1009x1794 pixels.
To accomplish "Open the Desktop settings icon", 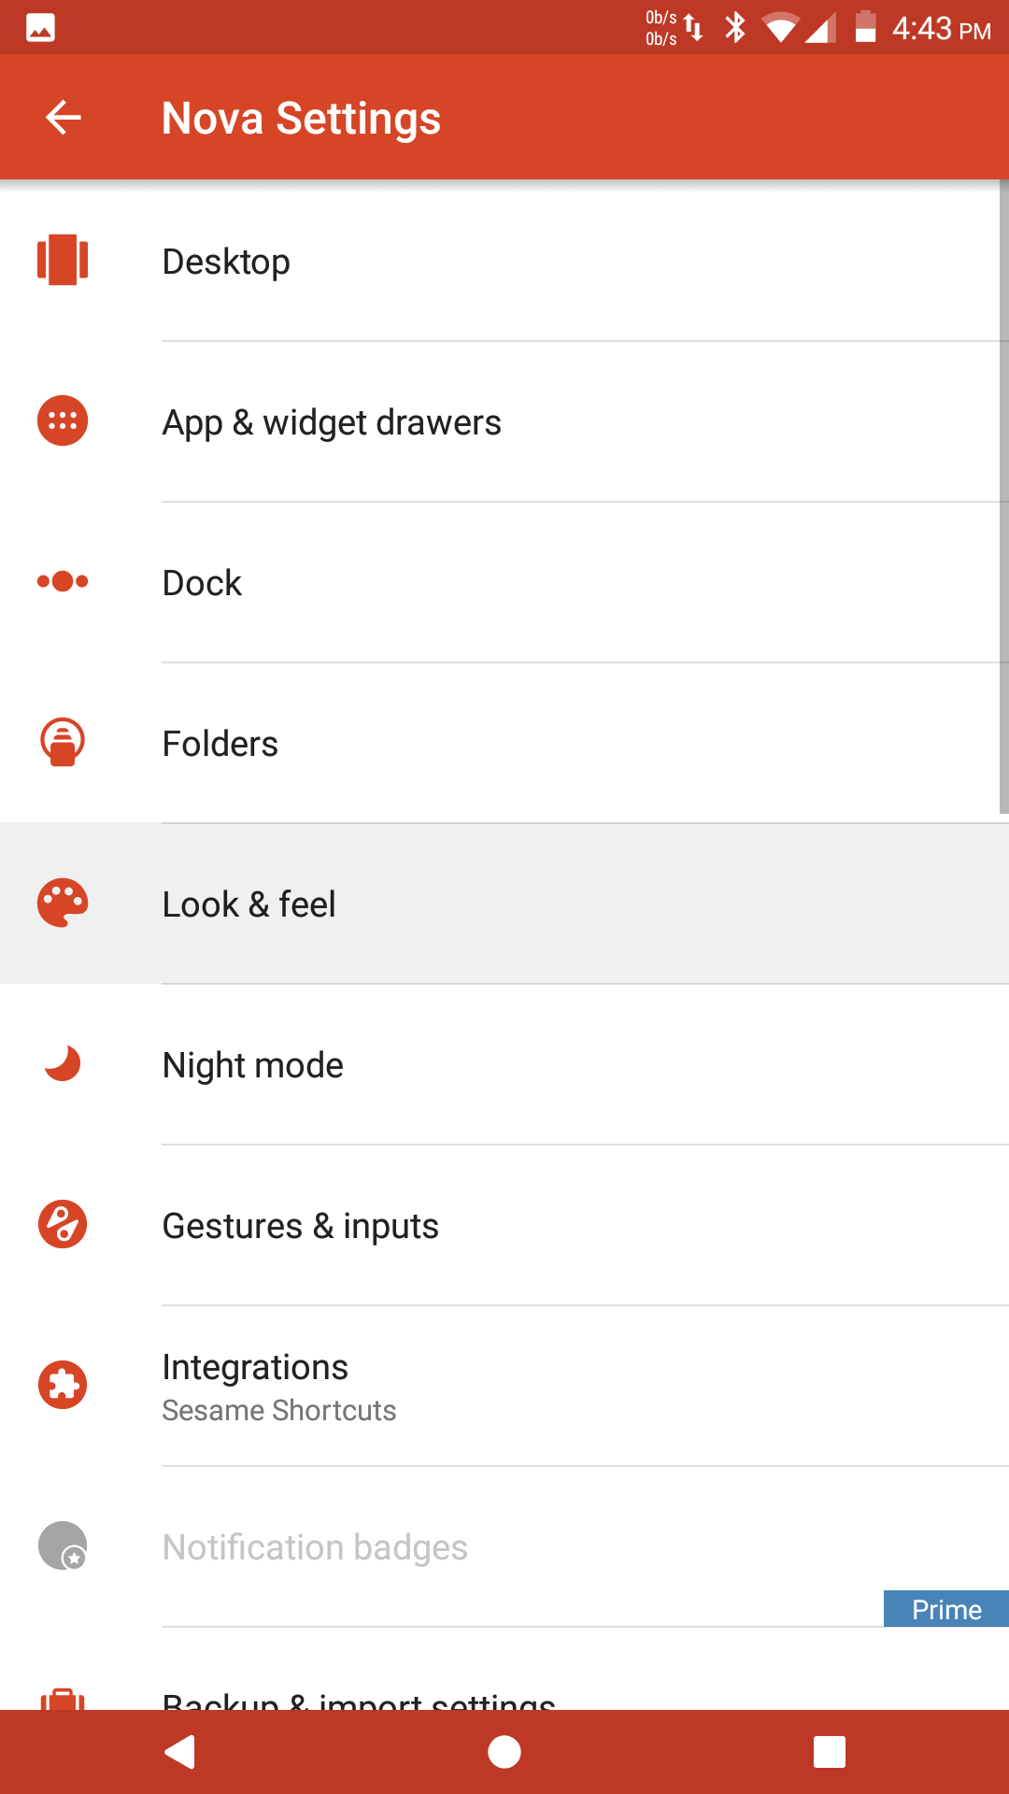I will [x=63, y=260].
